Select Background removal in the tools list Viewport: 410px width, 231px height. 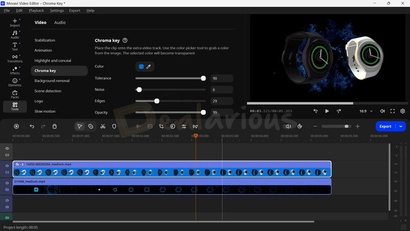pyautogui.click(x=52, y=81)
